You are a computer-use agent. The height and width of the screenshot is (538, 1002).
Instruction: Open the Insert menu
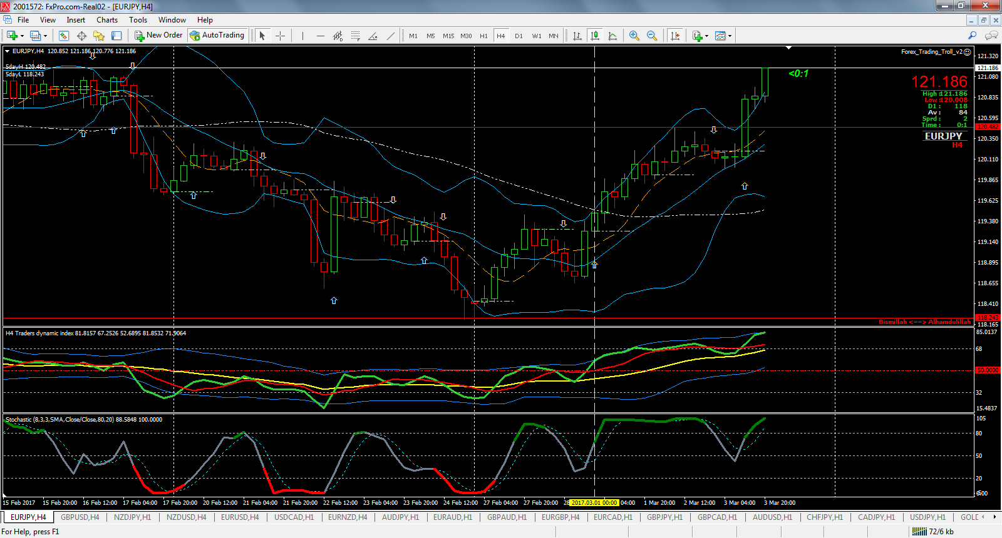(x=76, y=20)
